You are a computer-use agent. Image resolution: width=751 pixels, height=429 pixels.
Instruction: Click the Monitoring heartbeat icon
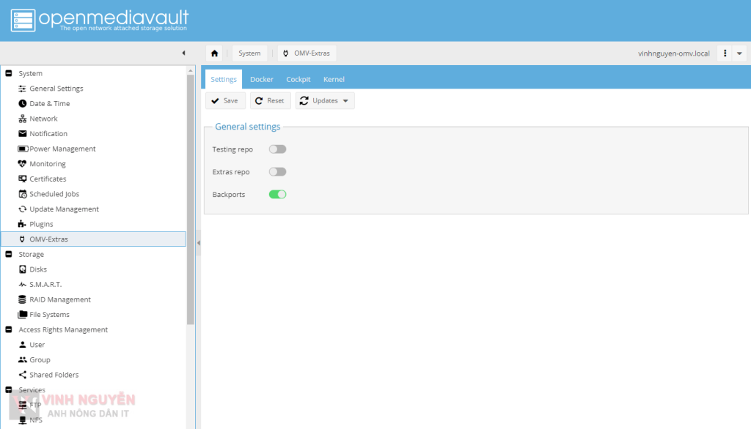(22, 163)
